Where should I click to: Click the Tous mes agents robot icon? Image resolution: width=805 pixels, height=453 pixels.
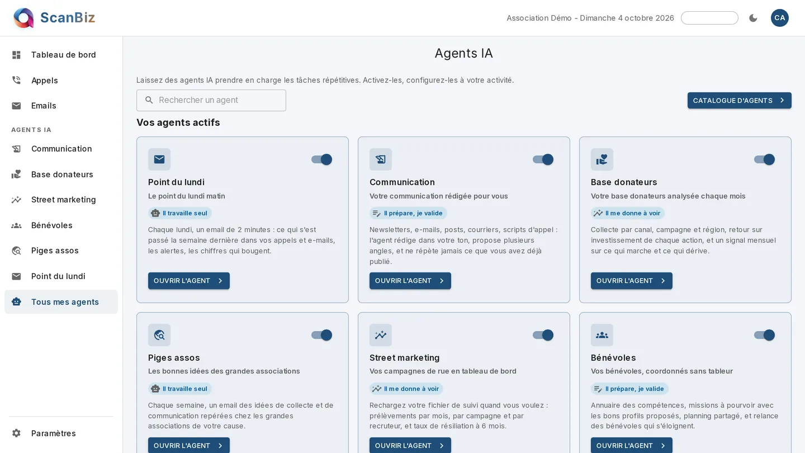[x=16, y=302]
